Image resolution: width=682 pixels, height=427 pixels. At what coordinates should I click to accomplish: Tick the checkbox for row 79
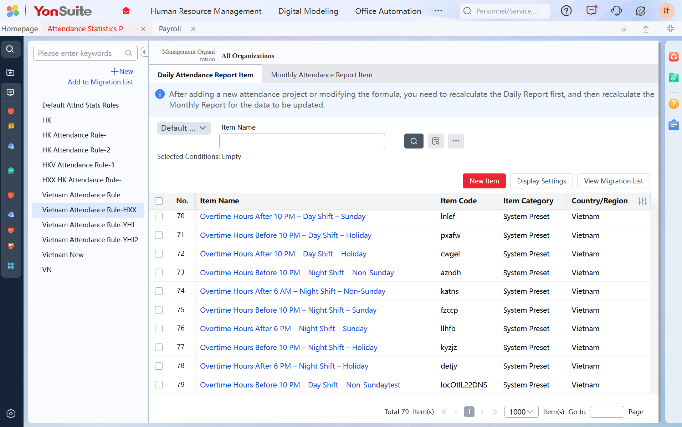(159, 385)
